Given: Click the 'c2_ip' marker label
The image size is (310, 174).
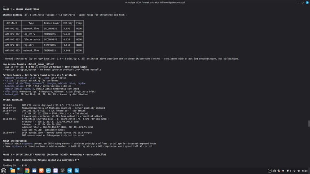Looking at the screenshot, I should (x=8, y=81).
